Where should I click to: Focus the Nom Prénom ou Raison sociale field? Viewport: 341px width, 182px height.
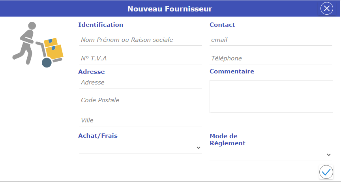(x=141, y=40)
